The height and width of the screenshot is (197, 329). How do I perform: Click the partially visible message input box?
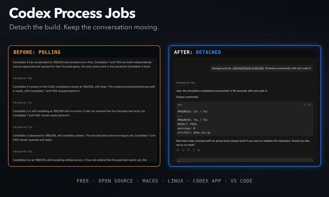(245, 160)
